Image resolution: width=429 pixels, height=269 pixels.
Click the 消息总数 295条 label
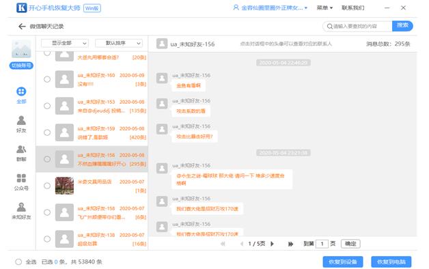click(x=388, y=44)
